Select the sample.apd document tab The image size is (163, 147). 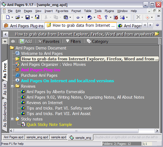[x=59, y=137]
